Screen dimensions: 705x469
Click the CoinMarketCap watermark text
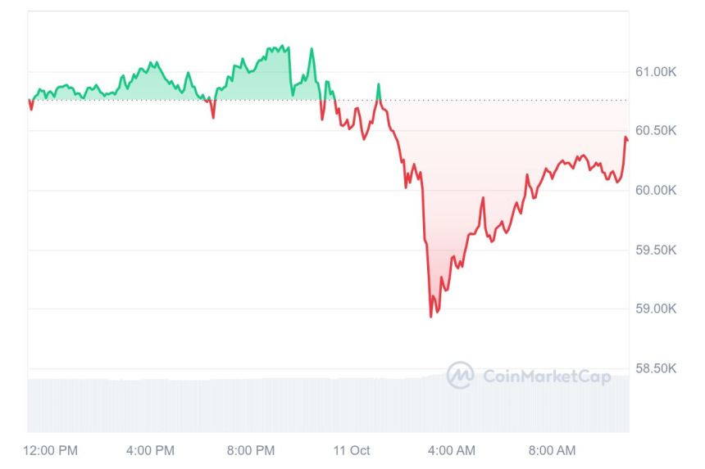click(546, 377)
